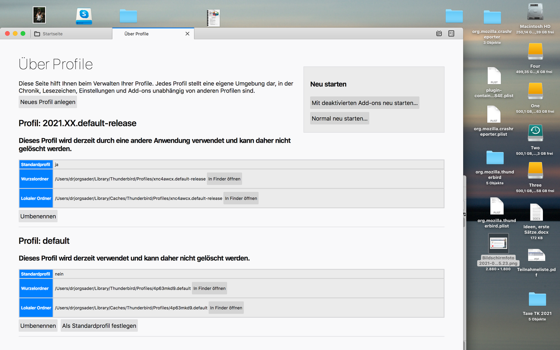Click Standardprofil label in default-release table
560x350 pixels.
click(x=36, y=164)
